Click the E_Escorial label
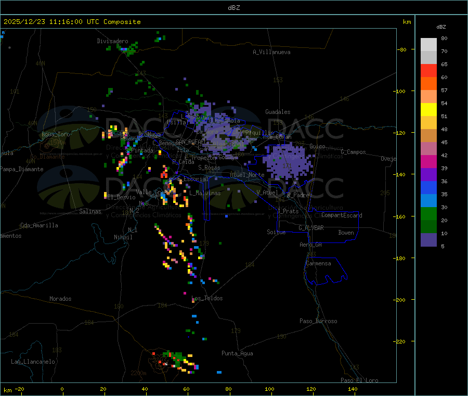468x396 pixels. point(193,179)
